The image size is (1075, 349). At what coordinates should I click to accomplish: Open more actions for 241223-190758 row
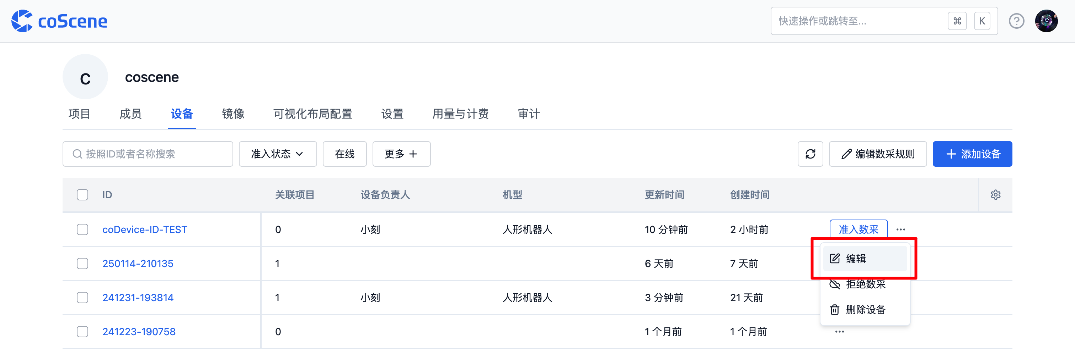[x=840, y=332]
